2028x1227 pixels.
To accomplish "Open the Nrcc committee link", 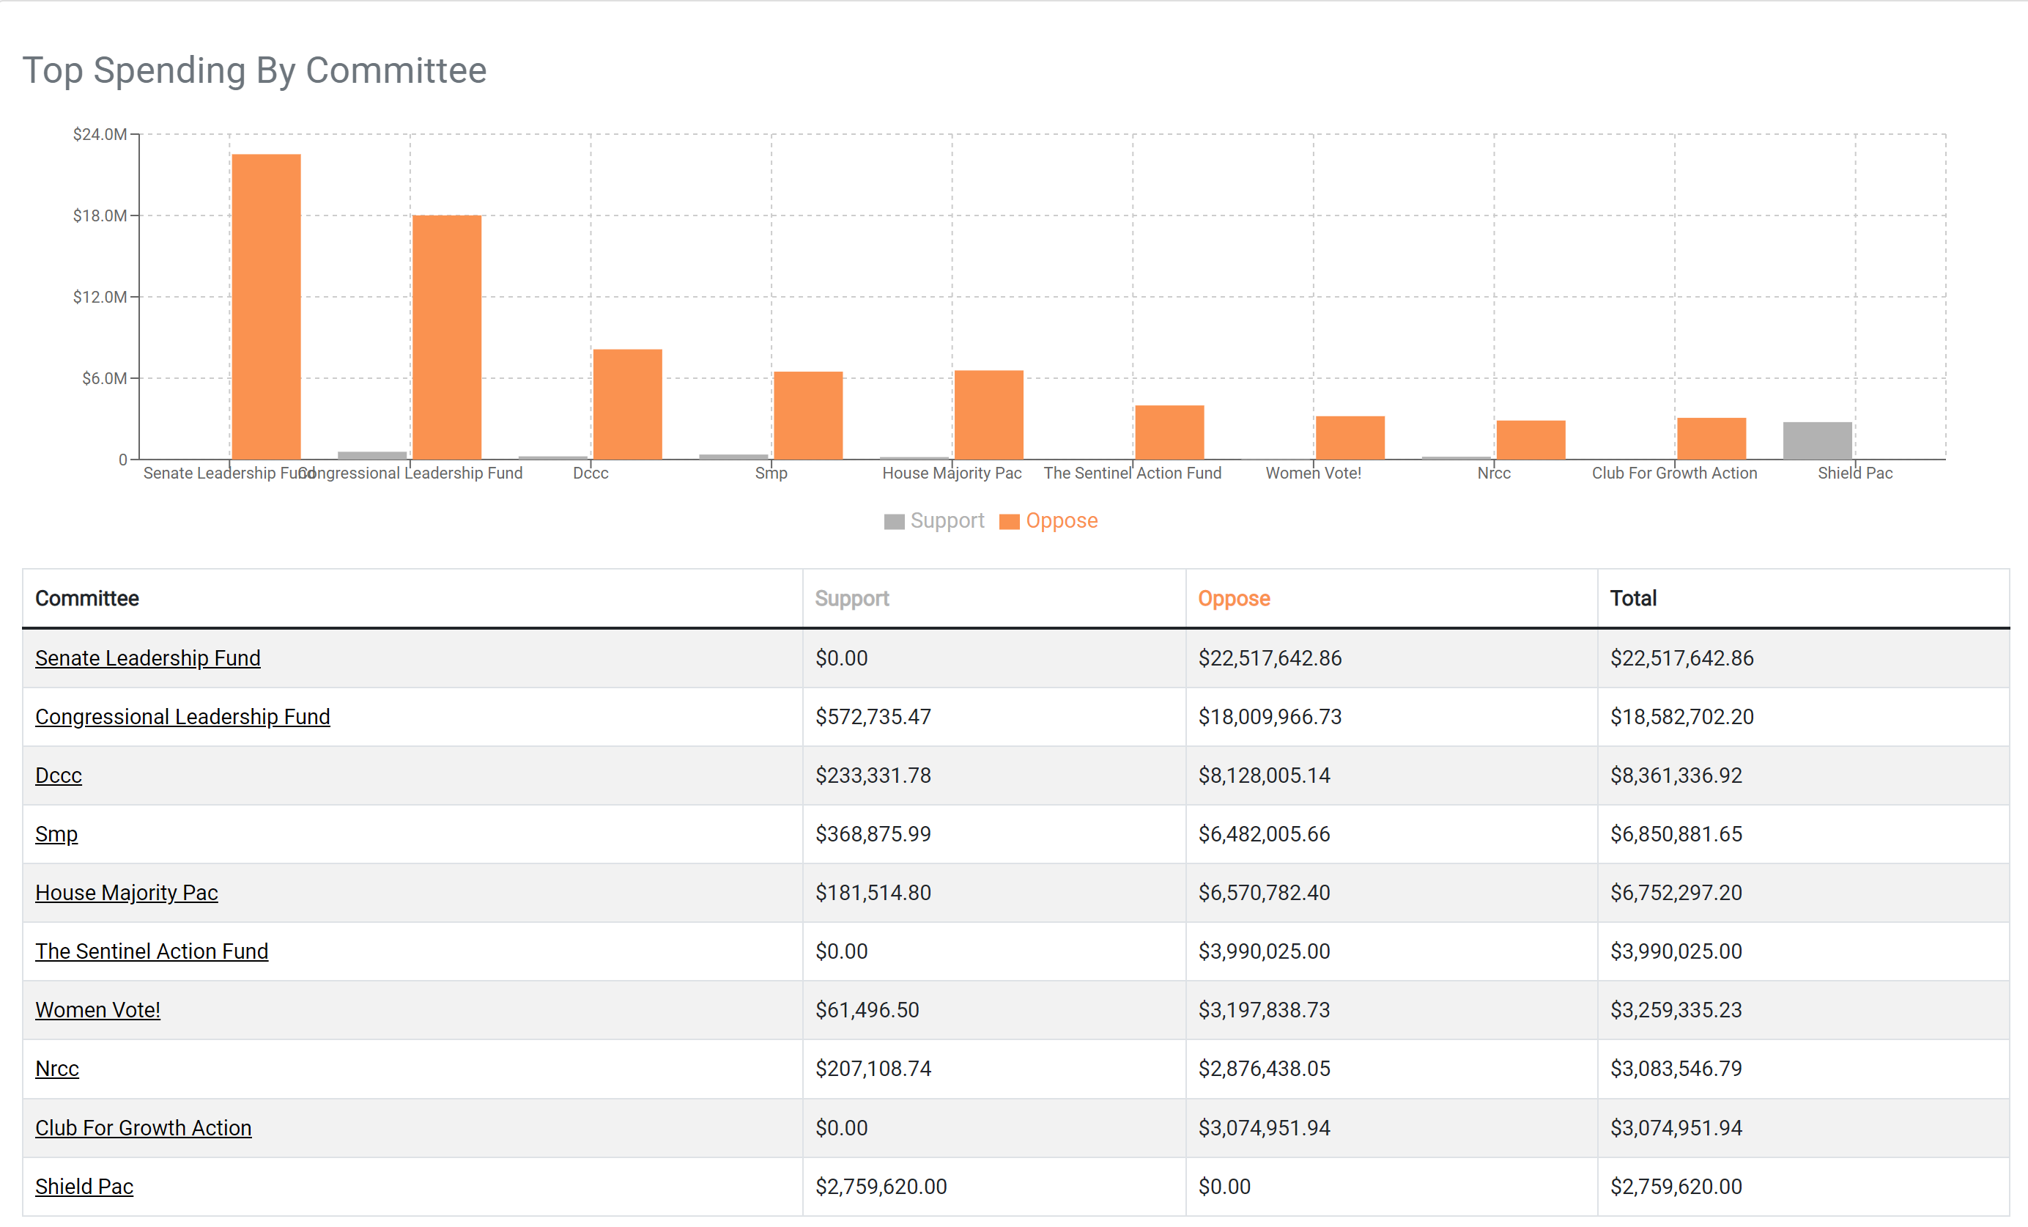I will (57, 1068).
